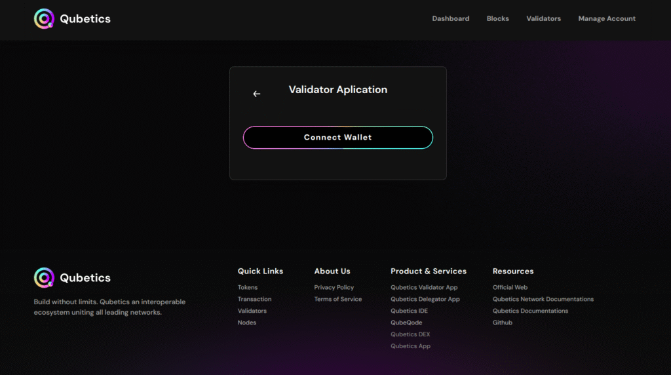The width and height of the screenshot is (671, 375).
Task: Open the Github resource link
Action: coord(503,323)
